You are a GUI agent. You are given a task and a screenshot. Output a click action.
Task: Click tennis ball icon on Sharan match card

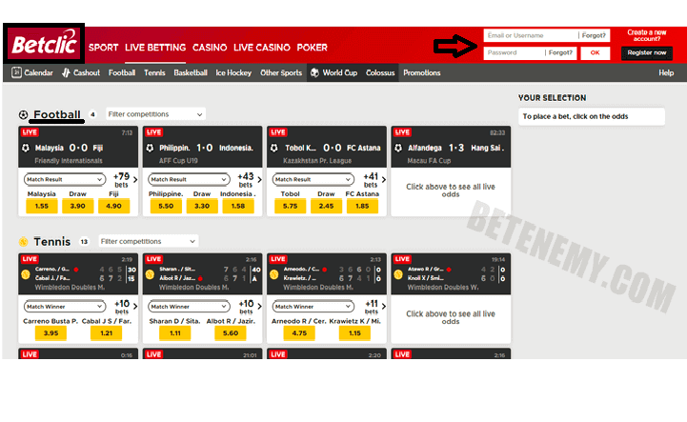click(x=150, y=274)
